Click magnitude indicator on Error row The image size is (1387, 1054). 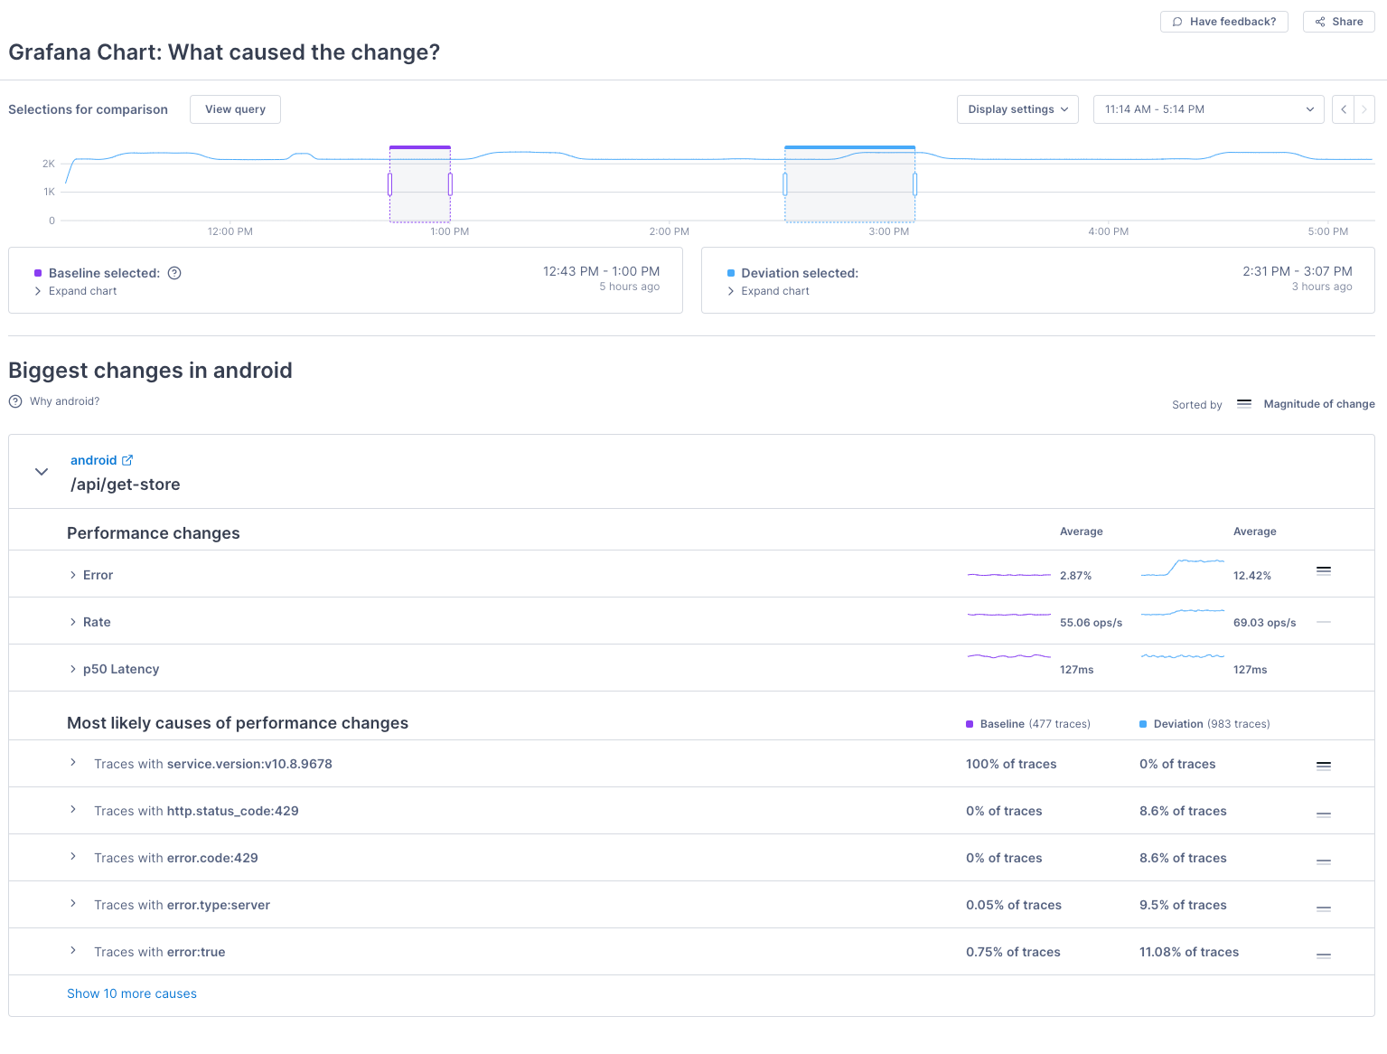[1324, 571]
